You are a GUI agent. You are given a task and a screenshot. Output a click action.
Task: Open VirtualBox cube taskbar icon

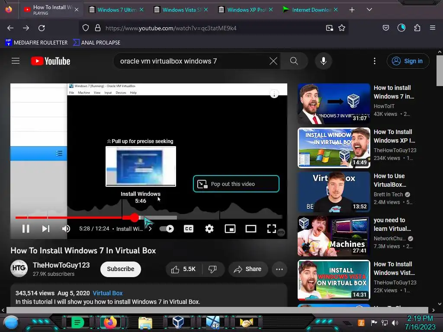click(178, 322)
